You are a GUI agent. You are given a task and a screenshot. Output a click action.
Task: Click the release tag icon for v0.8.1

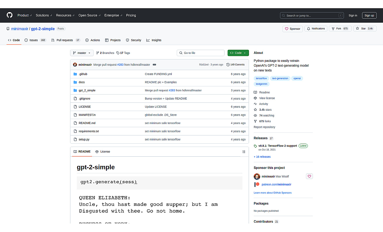coord(255,146)
